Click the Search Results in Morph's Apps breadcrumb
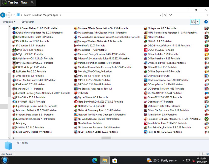This screenshot has height=164, width=209. point(41,15)
